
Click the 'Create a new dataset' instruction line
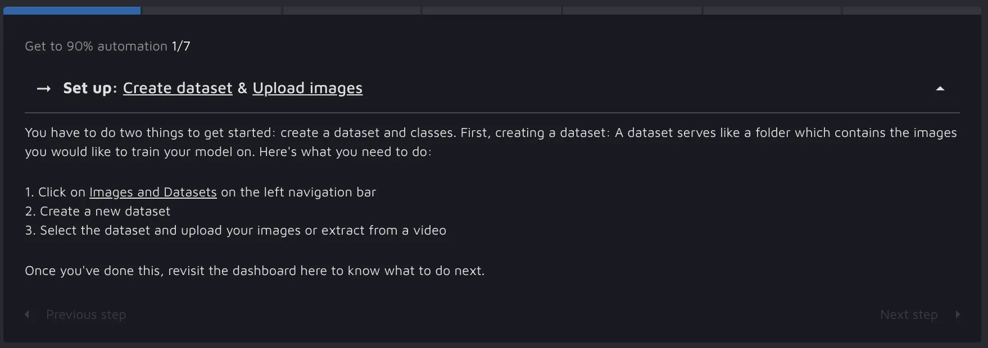pos(105,211)
